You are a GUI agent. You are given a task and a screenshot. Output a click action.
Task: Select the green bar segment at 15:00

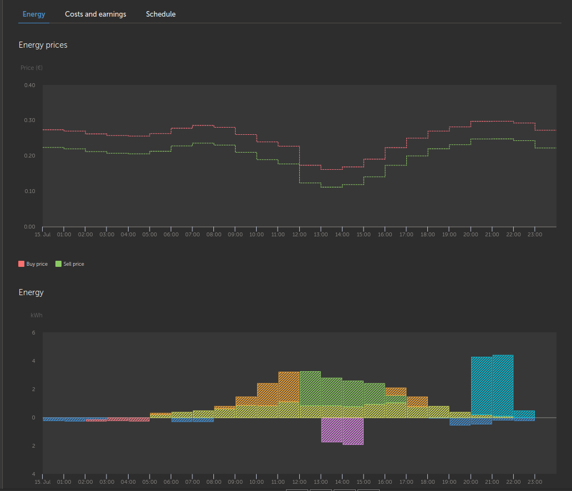click(374, 393)
